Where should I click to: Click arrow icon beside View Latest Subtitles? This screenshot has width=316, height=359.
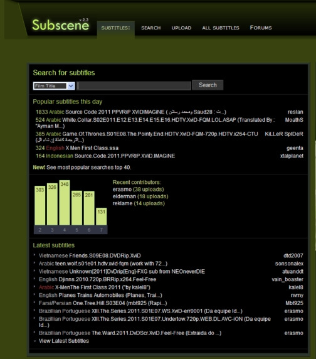(x=34, y=341)
